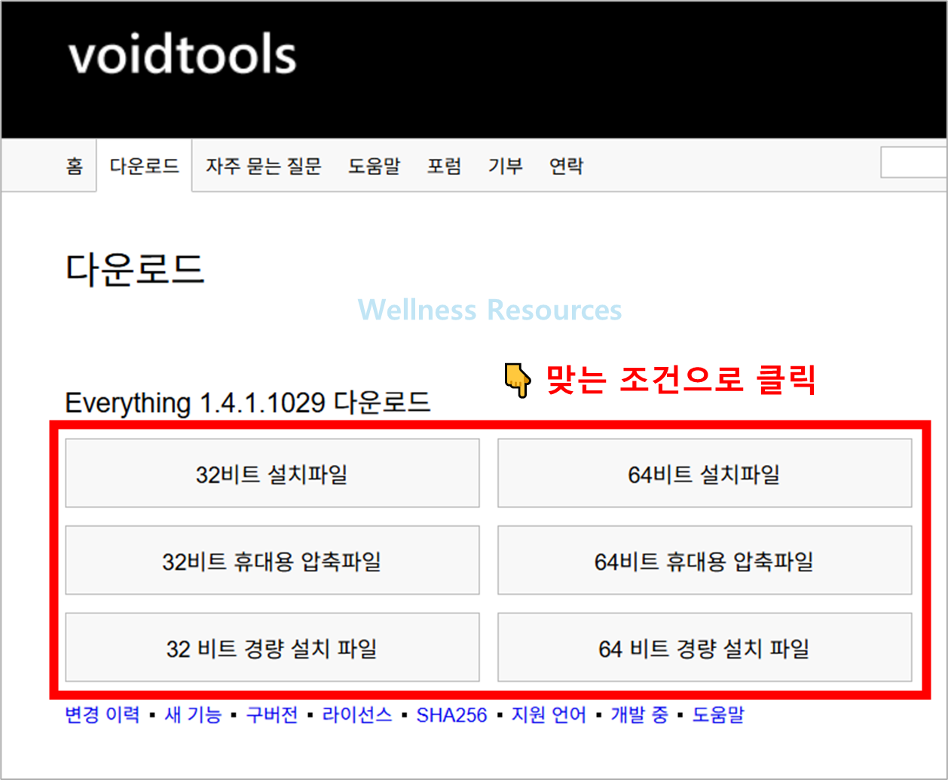Screen dimensions: 948x780
Task: Download 32비트 휴대용 압축파일
Action: (272, 561)
